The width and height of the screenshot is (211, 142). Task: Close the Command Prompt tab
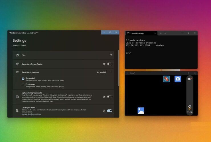pyautogui.click(x=155, y=34)
